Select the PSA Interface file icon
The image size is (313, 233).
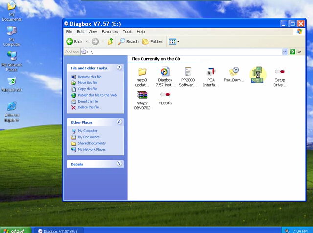pyautogui.click(x=211, y=72)
